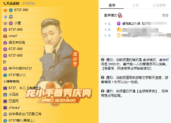Image resolution: width=171 pixels, height=123 pixels.
Task: Switch to 本场贡献 leaderboard
Action: coord(28,3)
